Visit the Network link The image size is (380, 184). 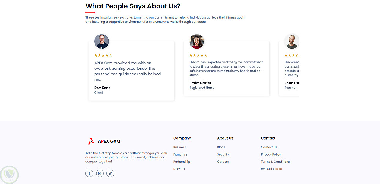tap(179, 169)
